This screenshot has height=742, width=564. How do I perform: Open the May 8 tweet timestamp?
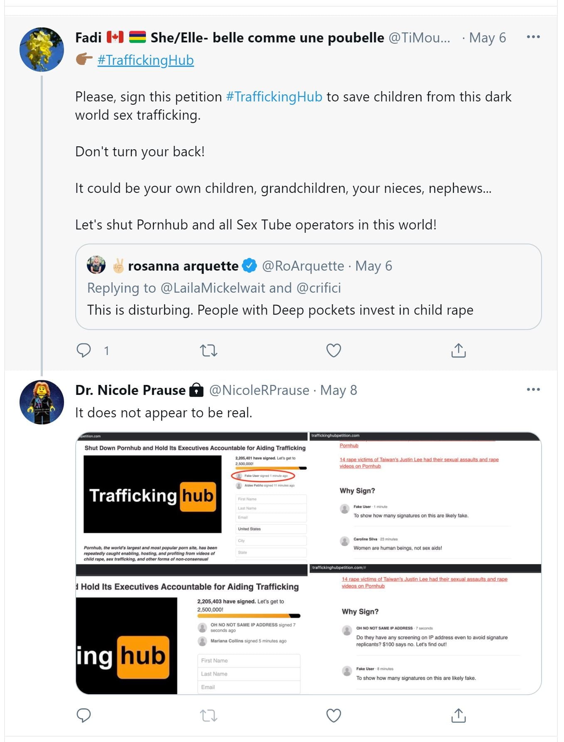click(x=339, y=390)
